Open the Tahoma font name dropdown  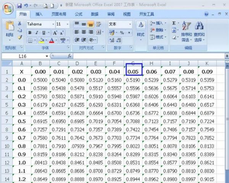(x=53, y=24)
